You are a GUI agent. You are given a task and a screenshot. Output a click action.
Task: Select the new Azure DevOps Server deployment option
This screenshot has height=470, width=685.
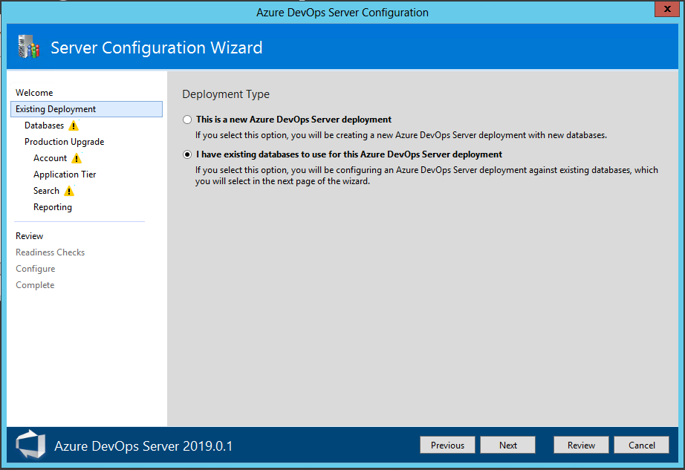click(187, 120)
